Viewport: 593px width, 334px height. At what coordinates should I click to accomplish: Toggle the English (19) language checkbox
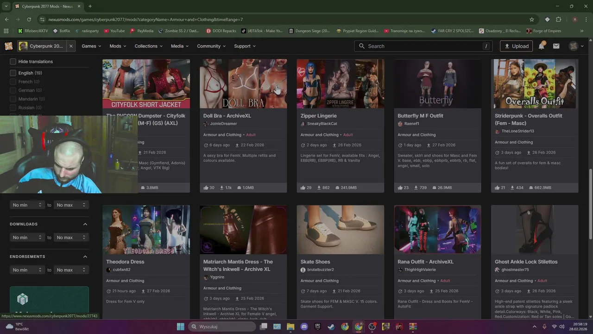pos(13,73)
